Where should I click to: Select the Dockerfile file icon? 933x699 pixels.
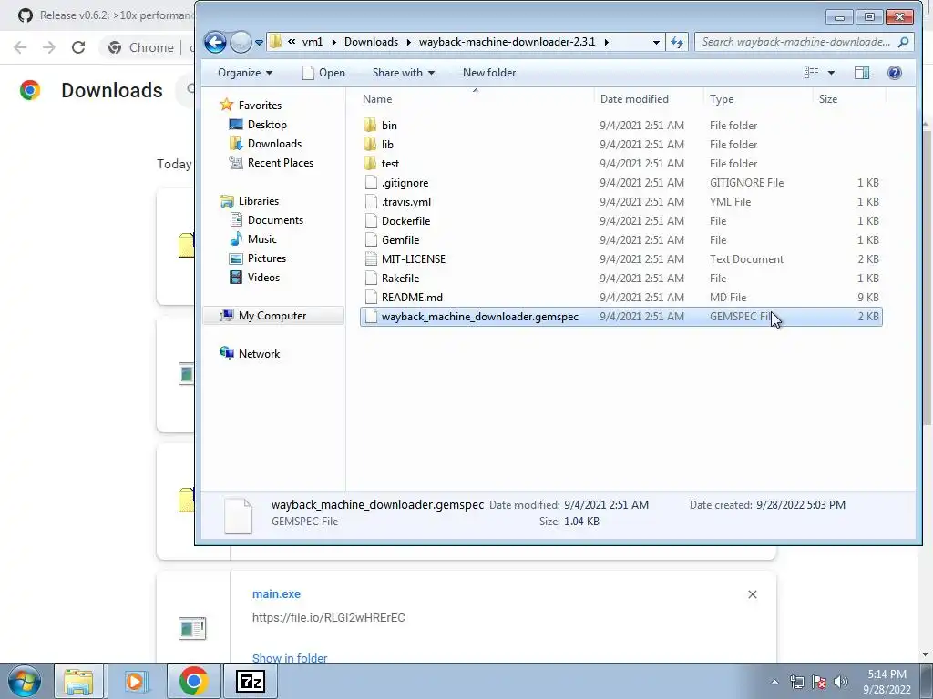coord(371,220)
